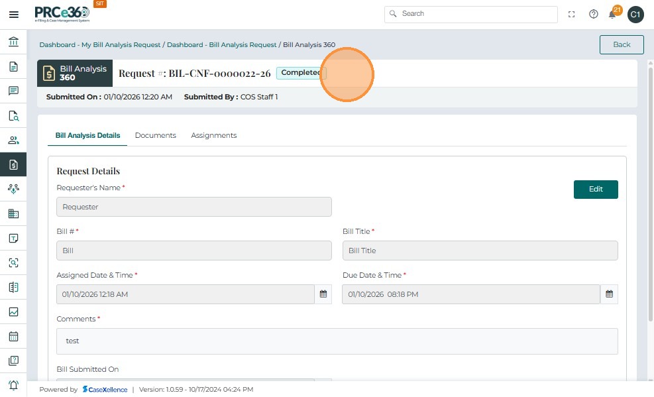The height and width of the screenshot is (397, 654).
Task: Click the Bill Analysis 360 header badge
Action: point(75,73)
